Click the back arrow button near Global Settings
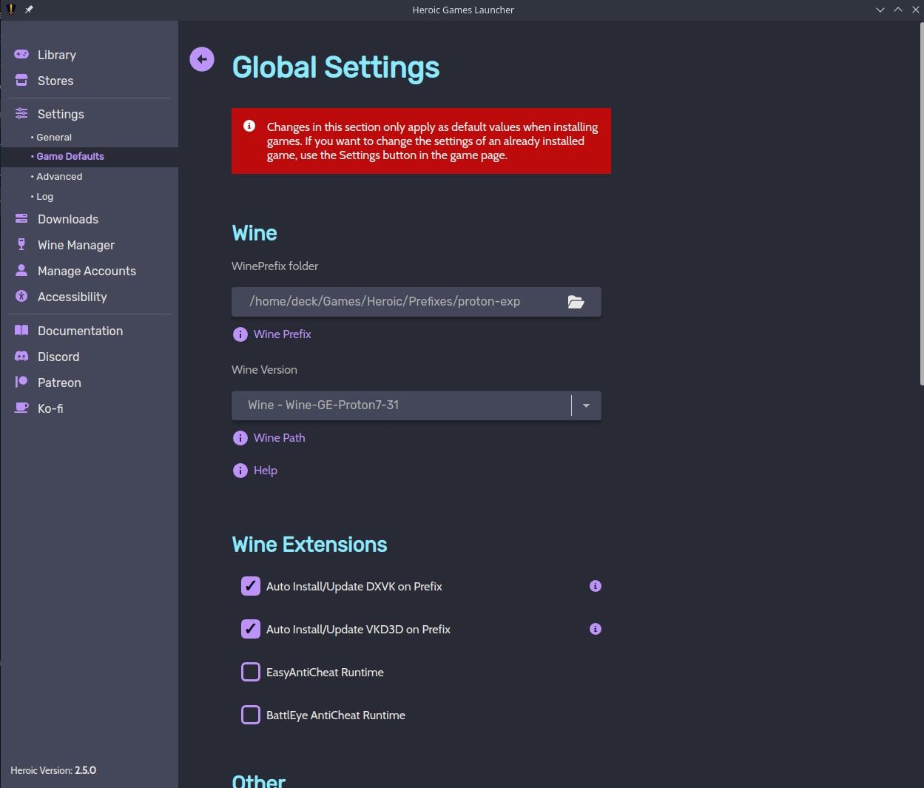Image resolution: width=924 pixels, height=788 pixels. point(201,58)
